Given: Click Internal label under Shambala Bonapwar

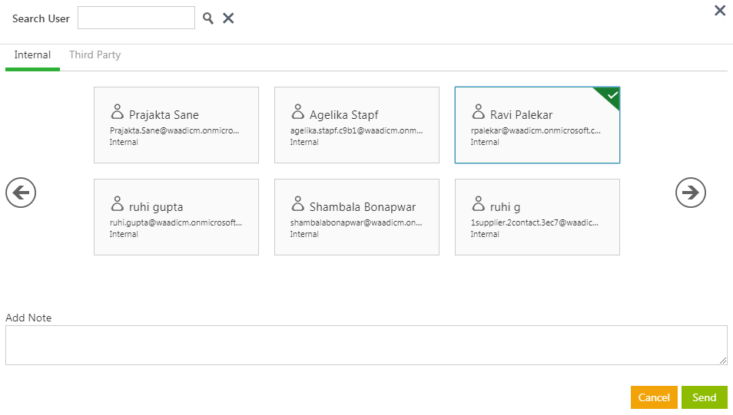Looking at the screenshot, I should click(x=304, y=234).
